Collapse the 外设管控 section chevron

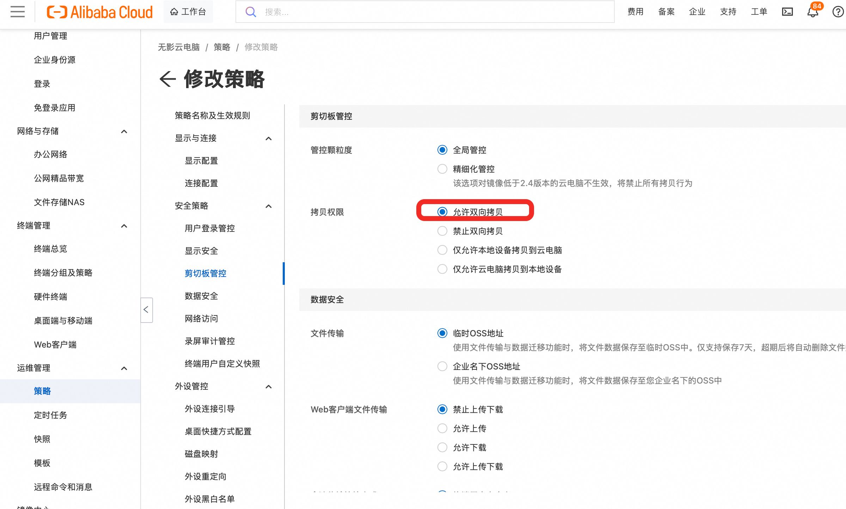(269, 387)
